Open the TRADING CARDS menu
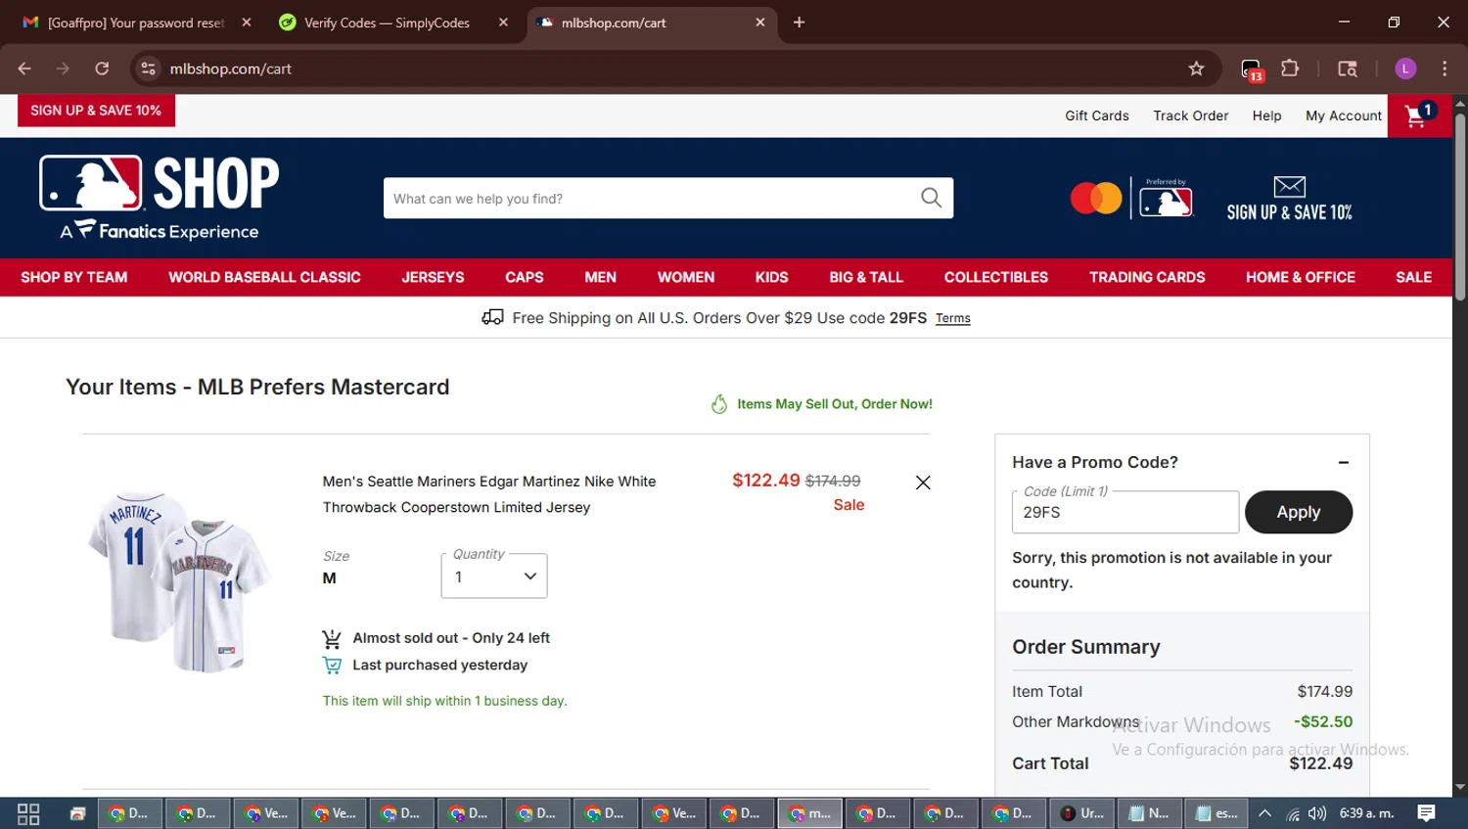The image size is (1468, 829). [x=1147, y=277]
